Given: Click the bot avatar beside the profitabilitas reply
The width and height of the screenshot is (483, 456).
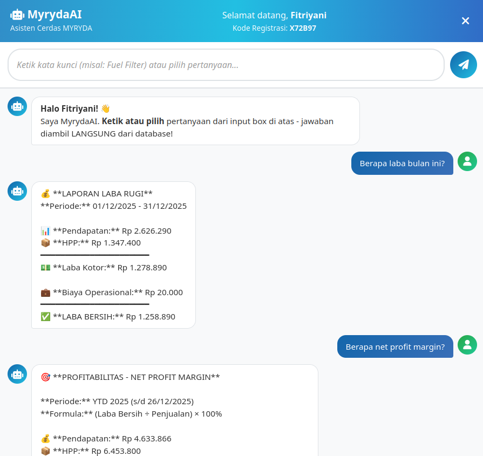Looking at the screenshot, I should click(17, 374).
